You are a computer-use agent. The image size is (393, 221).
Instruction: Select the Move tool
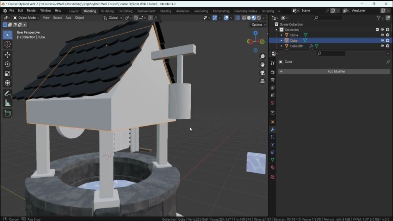pyautogui.click(x=7, y=55)
